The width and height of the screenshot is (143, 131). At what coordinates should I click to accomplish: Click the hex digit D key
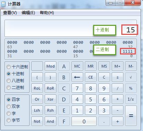click(x=64, y=99)
